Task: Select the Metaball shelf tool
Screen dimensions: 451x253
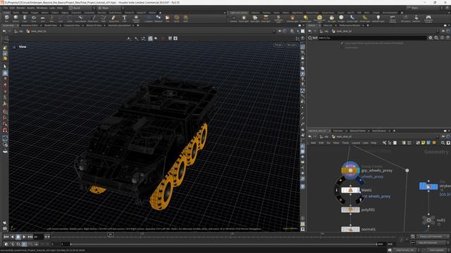Action: (x=158, y=19)
